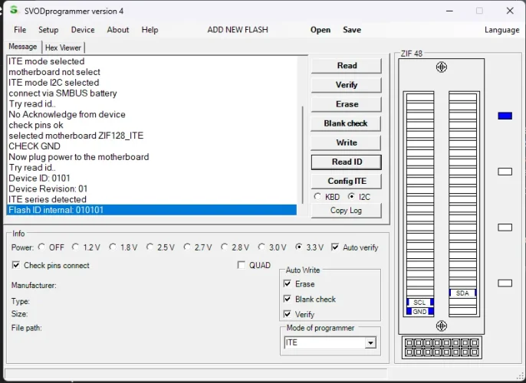This screenshot has height=383, width=526.
Task: Select 2.7 V power option
Action: tap(187, 247)
